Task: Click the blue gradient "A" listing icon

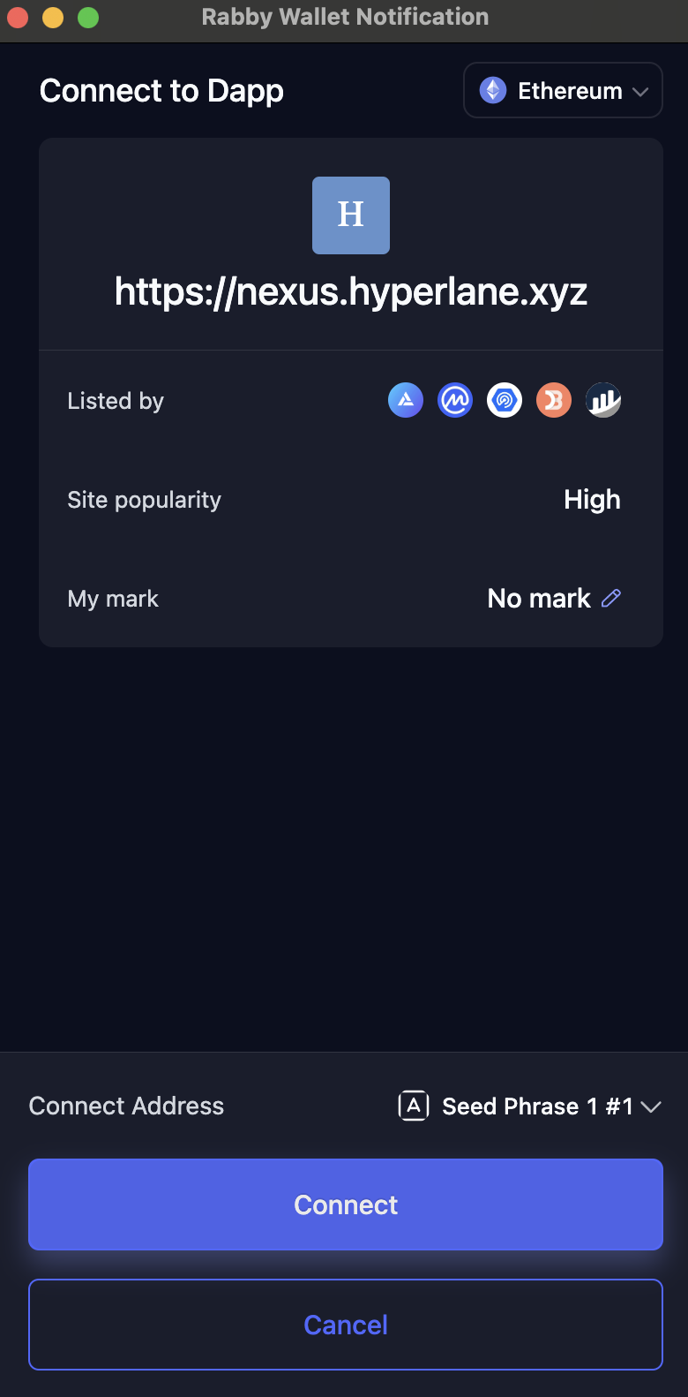Action: click(x=406, y=401)
